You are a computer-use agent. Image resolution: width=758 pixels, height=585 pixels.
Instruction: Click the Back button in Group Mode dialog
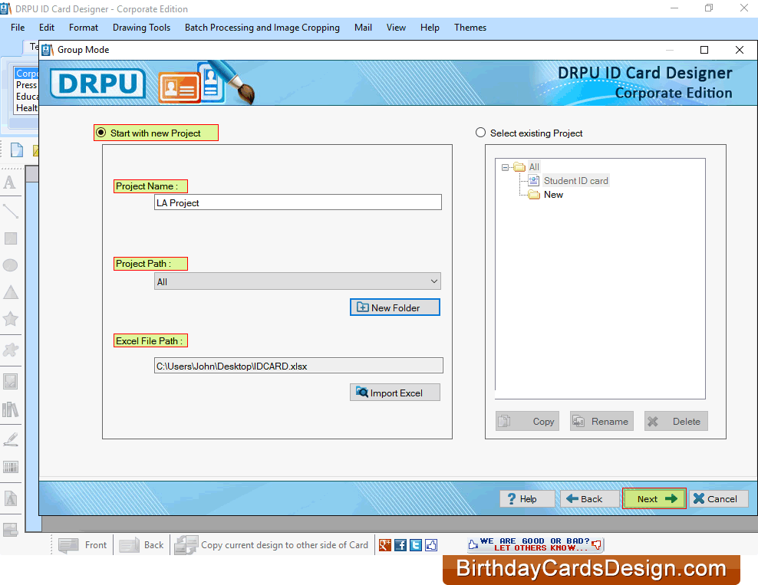pyautogui.click(x=590, y=498)
